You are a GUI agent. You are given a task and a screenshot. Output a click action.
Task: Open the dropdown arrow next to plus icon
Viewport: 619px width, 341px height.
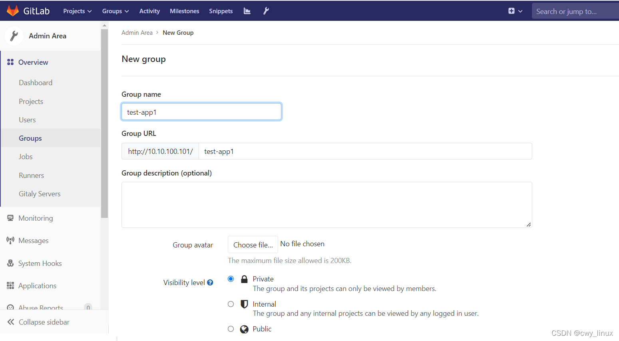520,11
